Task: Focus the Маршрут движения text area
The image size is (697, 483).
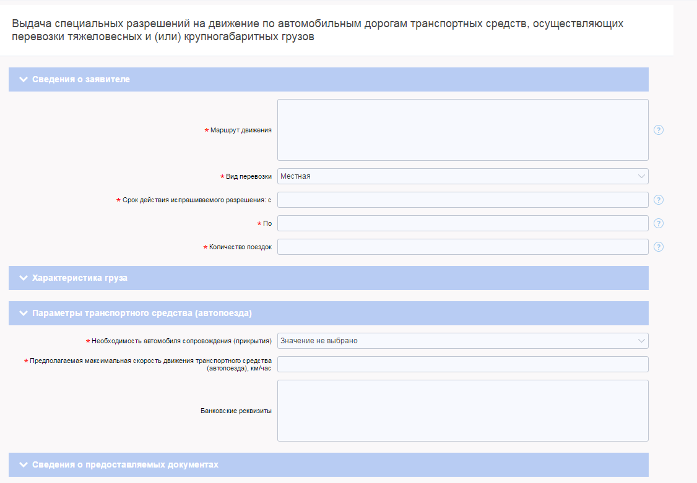Action: pos(462,130)
